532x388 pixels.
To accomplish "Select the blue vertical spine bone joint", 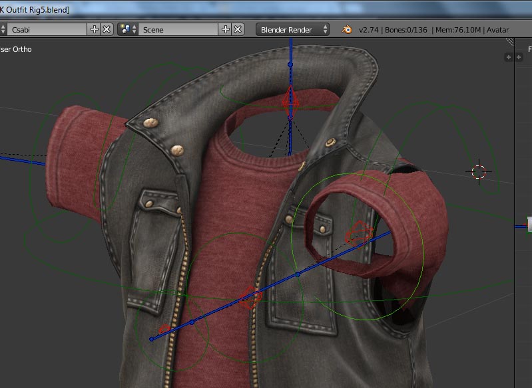I will (290, 64).
